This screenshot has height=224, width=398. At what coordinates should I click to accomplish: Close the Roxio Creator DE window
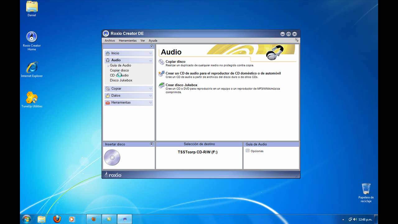click(294, 34)
